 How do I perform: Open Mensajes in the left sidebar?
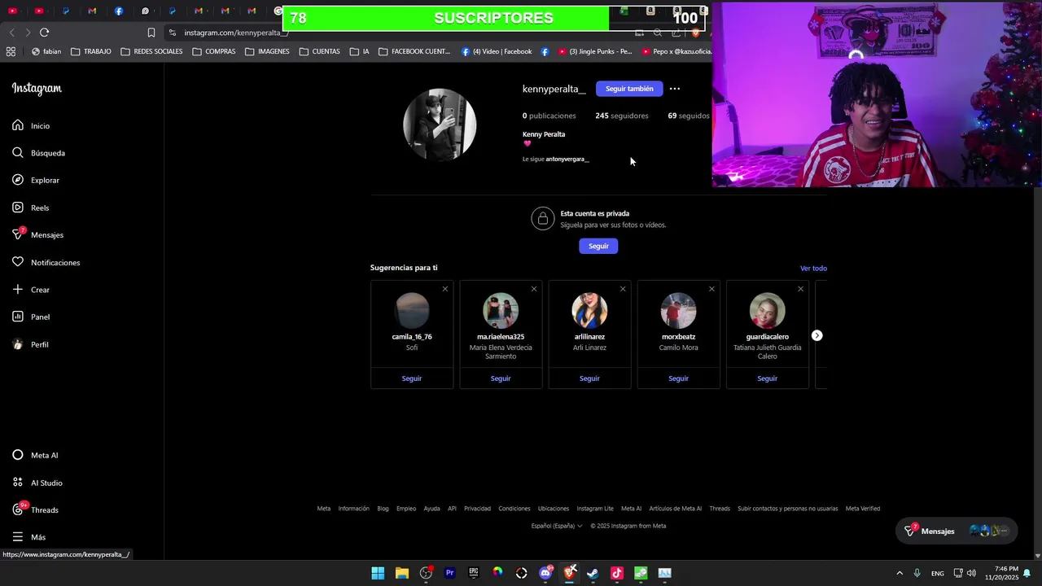(x=37, y=234)
